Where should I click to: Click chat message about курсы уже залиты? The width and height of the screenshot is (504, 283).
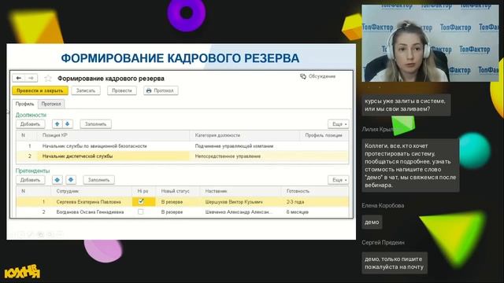[406, 105]
